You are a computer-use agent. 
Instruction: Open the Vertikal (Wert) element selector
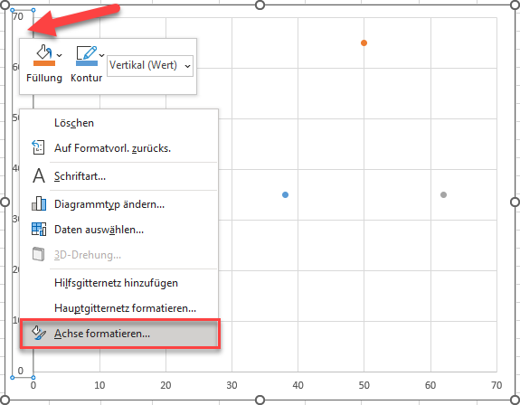[150, 66]
